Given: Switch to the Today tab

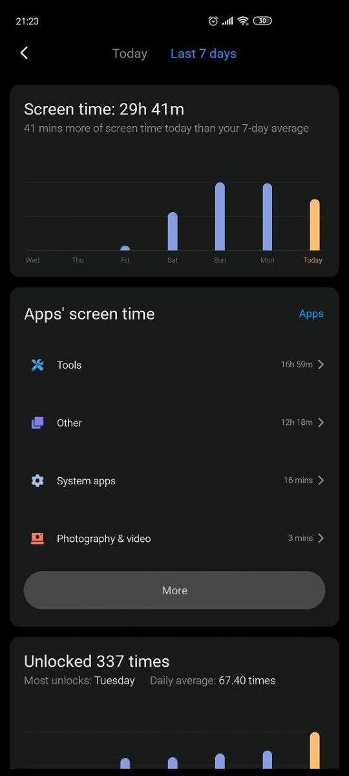Looking at the screenshot, I should pos(130,54).
